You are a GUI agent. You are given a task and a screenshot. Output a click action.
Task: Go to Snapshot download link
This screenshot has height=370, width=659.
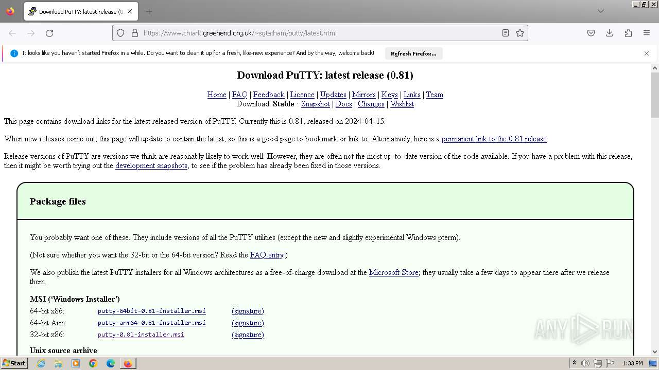(x=316, y=104)
